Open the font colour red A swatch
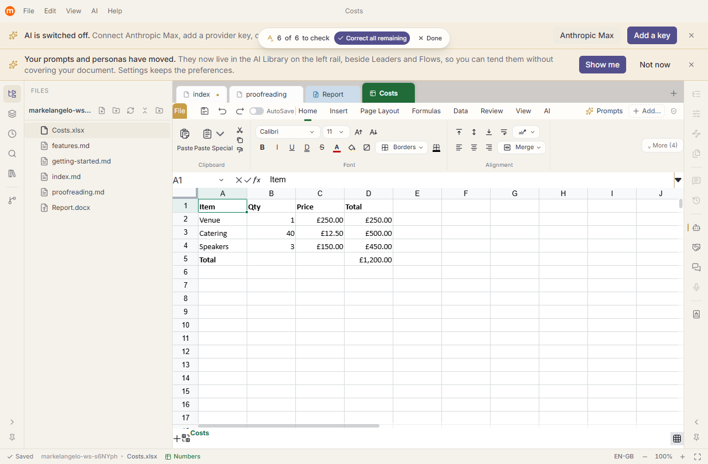The width and height of the screenshot is (708, 464). [x=337, y=147]
